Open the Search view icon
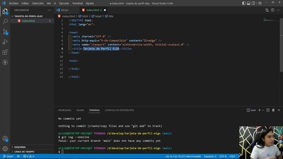 [x=5, y=22]
